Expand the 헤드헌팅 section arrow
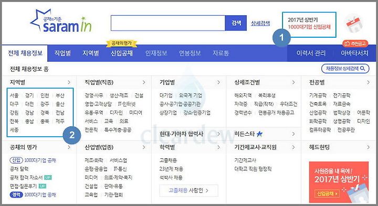 click(x=368, y=147)
